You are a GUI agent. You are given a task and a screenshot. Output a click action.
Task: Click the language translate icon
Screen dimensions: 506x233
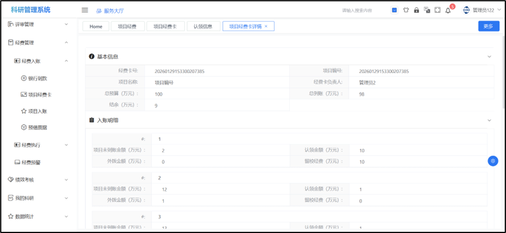(x=427, y=10)
